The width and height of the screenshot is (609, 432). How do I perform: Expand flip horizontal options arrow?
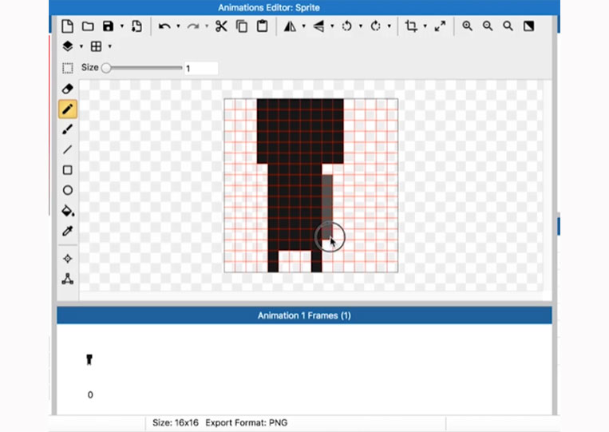304,26
